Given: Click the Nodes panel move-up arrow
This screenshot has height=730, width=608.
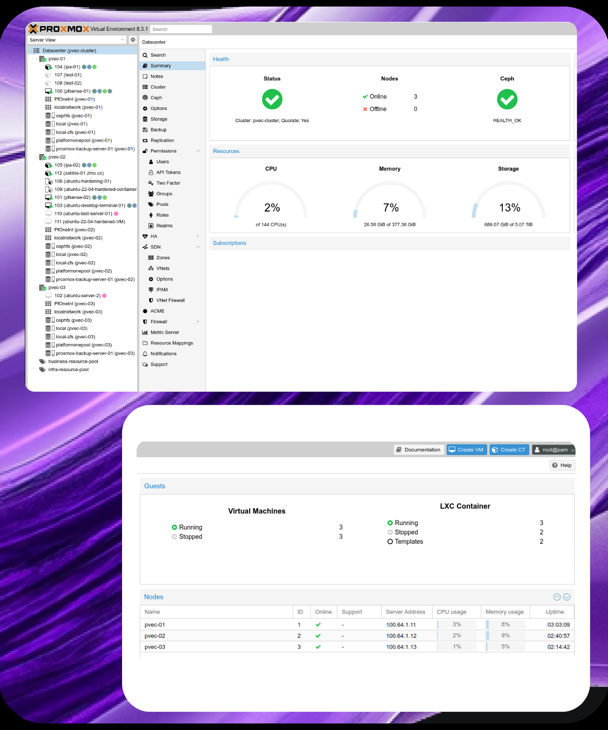Looking at the screenshot, I should [x=557, y=597].
